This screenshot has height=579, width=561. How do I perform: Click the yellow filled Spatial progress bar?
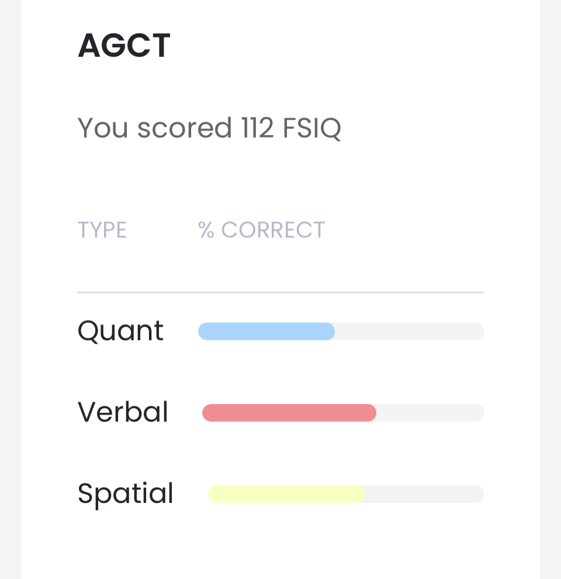pos(286,494)
